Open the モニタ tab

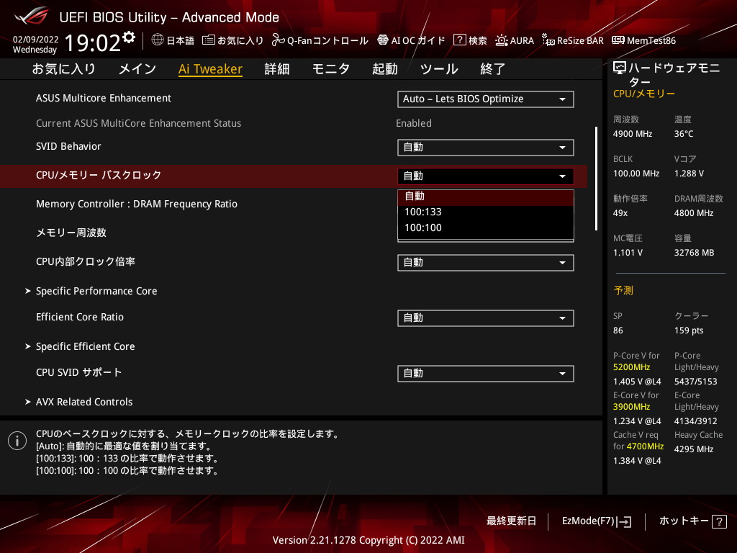[331, 69]
